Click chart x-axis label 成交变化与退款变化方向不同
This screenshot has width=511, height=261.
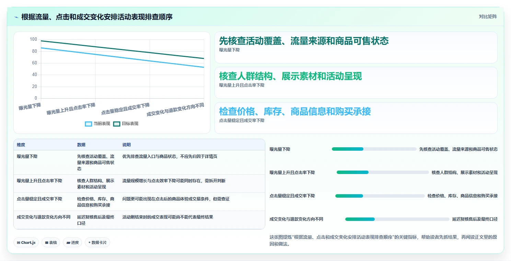pyautogui.click(x=175, y=109)
